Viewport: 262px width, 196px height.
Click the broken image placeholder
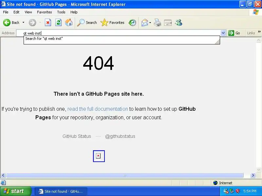coord(99,156)
